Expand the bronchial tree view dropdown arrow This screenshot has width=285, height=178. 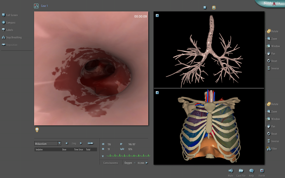tap(157, 15)
